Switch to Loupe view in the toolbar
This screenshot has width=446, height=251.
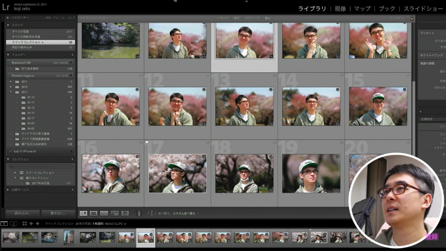[x=94, y=213]
